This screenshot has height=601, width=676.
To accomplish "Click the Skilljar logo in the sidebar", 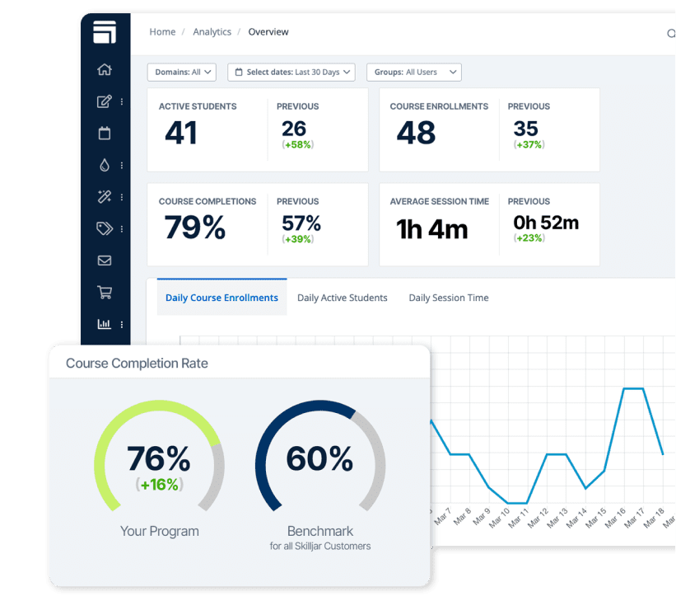I will pyautogui.click(x=105, y=32).
